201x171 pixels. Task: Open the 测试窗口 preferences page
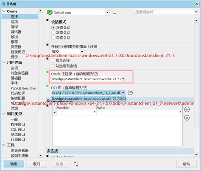point(18,135)
